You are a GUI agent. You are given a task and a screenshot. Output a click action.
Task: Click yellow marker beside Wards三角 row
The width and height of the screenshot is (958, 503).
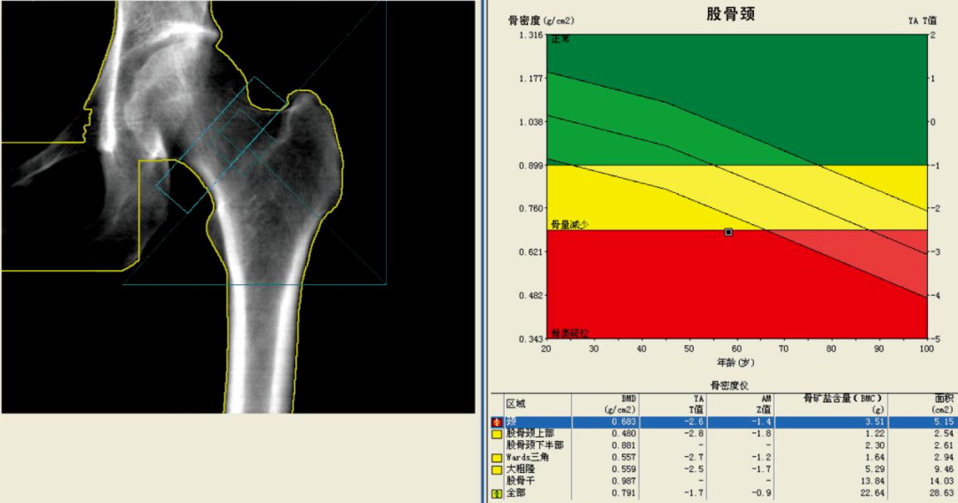497,458
